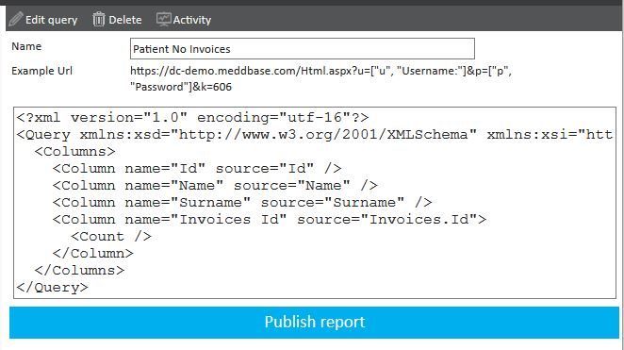Click the Query xmlns:xsd line in editor
624x350 pixels.
[x=315, y=135]
